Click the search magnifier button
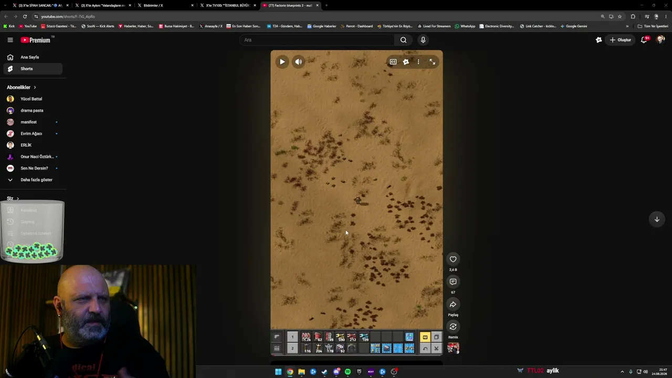Image resolution: width=672 pixels, height=378 pixels. pos(403,40)
